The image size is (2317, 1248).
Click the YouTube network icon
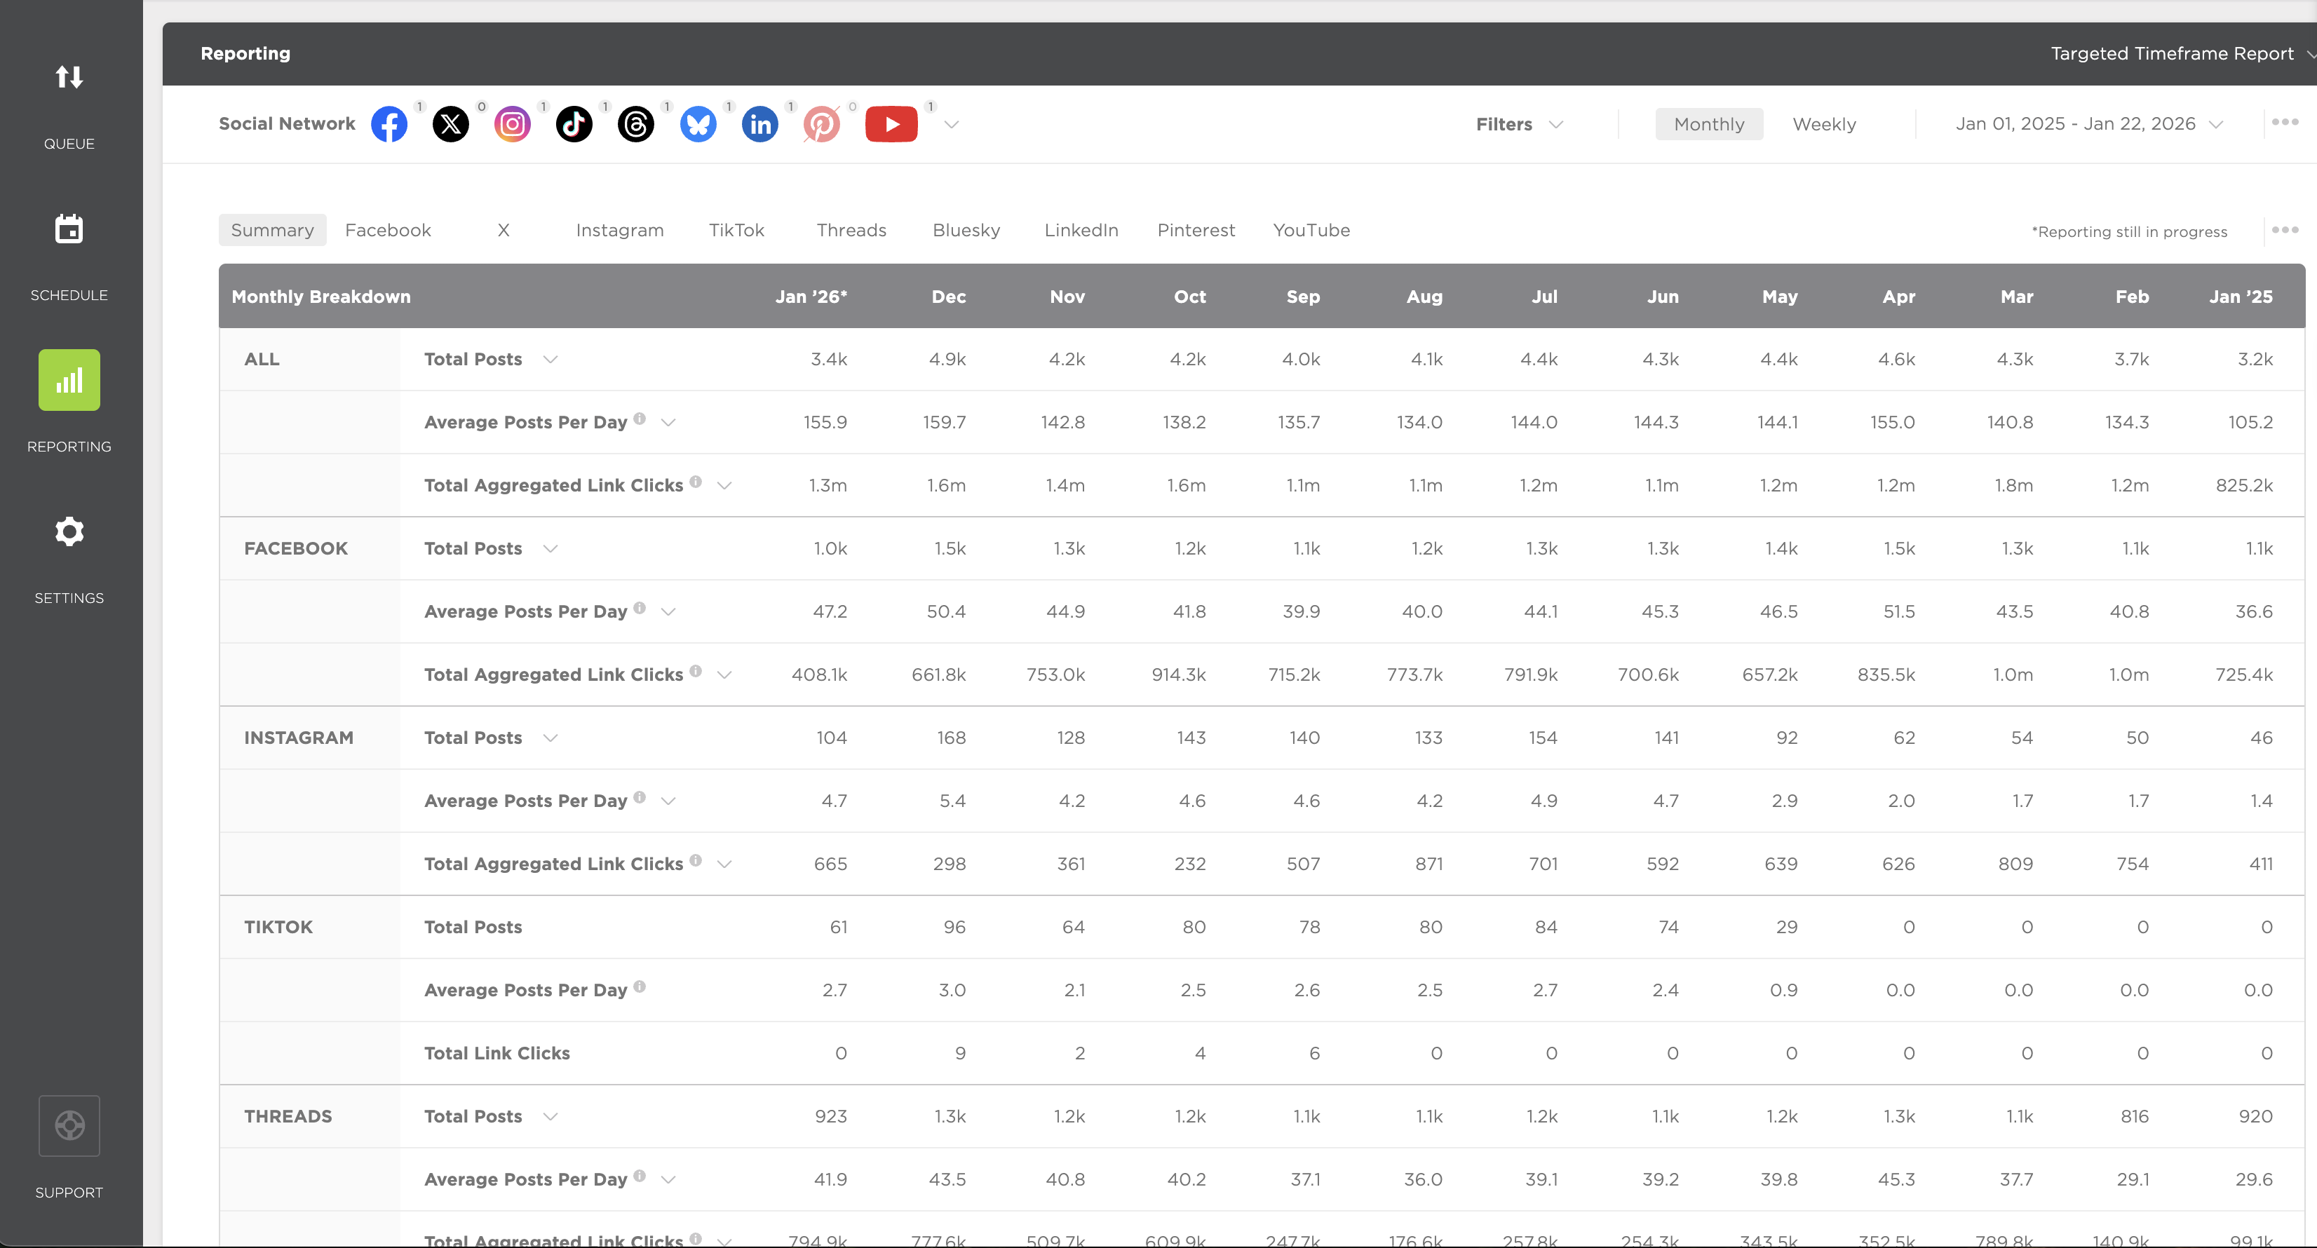(x=891, y=124)
